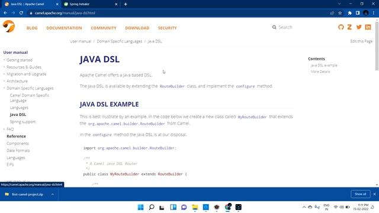Jump to Java DSL example in Contents

point(324,66)
